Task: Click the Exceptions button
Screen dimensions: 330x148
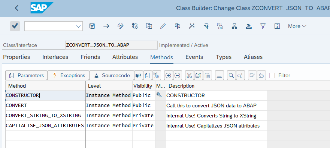Action: 68,75
